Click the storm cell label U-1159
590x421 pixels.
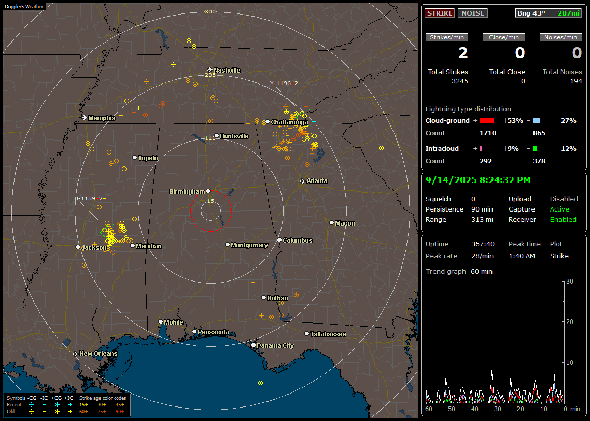[90, 198]
